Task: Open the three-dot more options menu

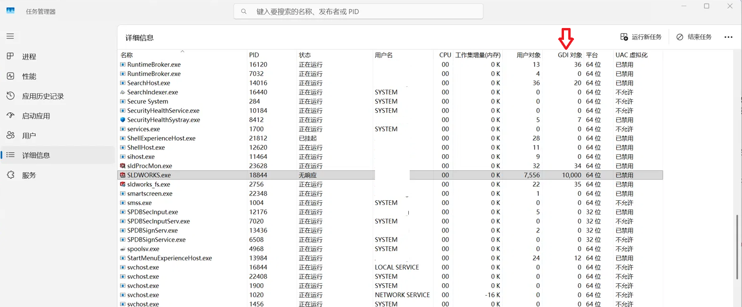Action: point(728,37)
